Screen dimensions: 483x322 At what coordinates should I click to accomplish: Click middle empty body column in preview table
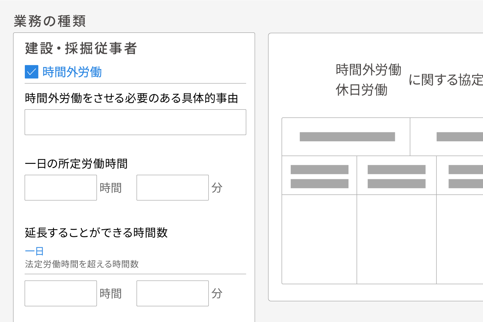click(396, 239)
